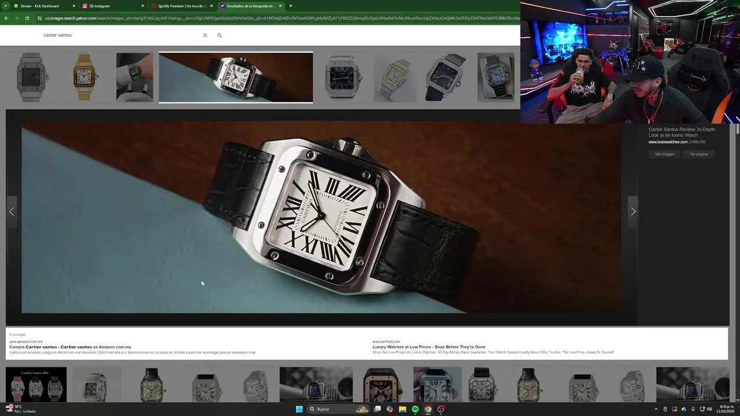Close the Stream - Kick Dashboard tab
This screenshot has width=740, height=416.
pos(74,6)
